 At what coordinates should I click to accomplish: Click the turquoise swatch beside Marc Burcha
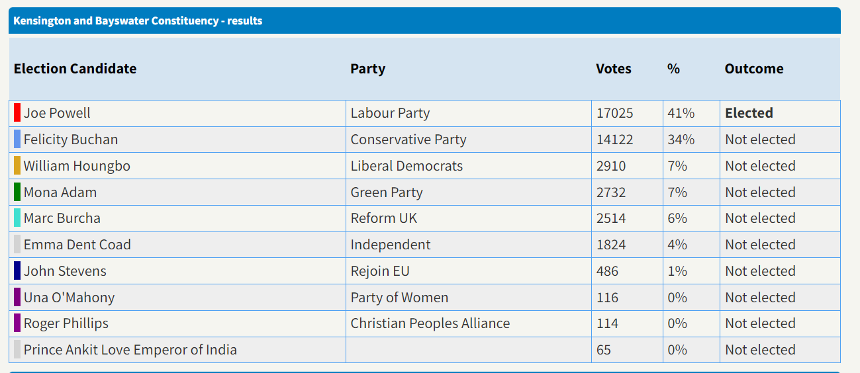17,218
